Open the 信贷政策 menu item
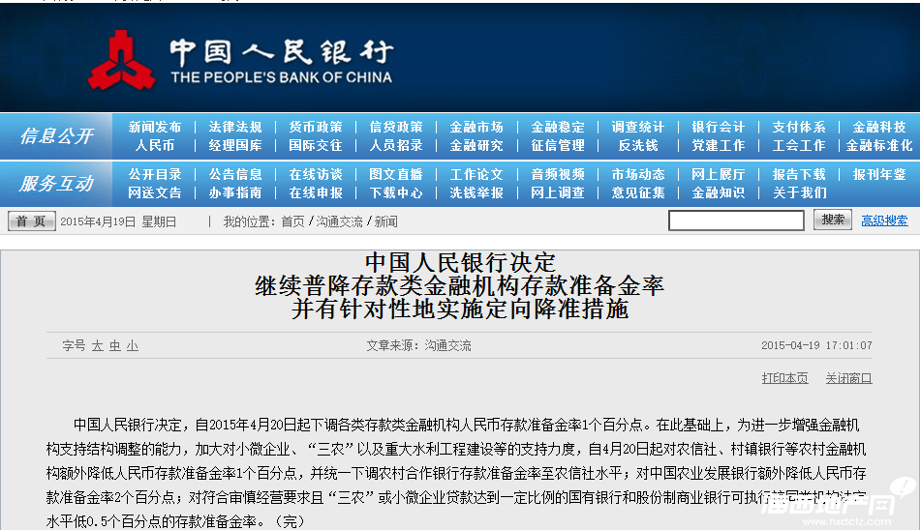Screen dimensions: 921x530 (396, 128)
